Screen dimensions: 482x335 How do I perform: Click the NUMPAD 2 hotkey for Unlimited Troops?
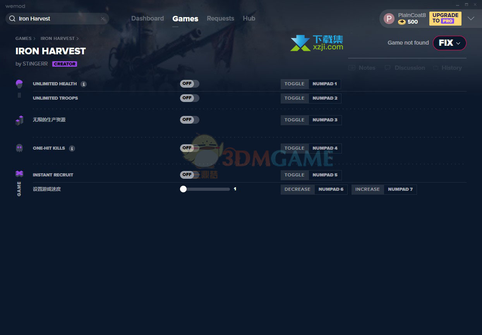coord(325,98)
